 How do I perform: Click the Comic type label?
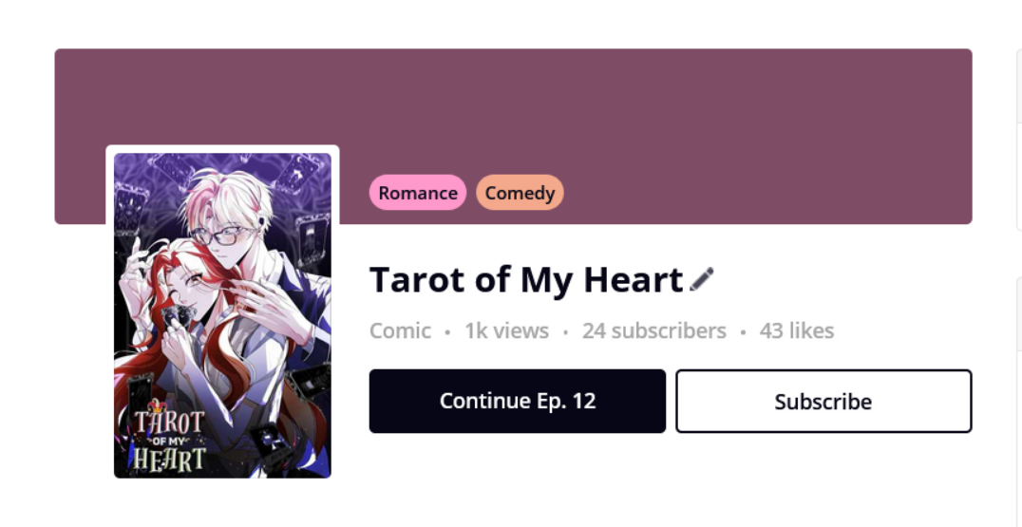pyautogui.click(x=400, y=331)
